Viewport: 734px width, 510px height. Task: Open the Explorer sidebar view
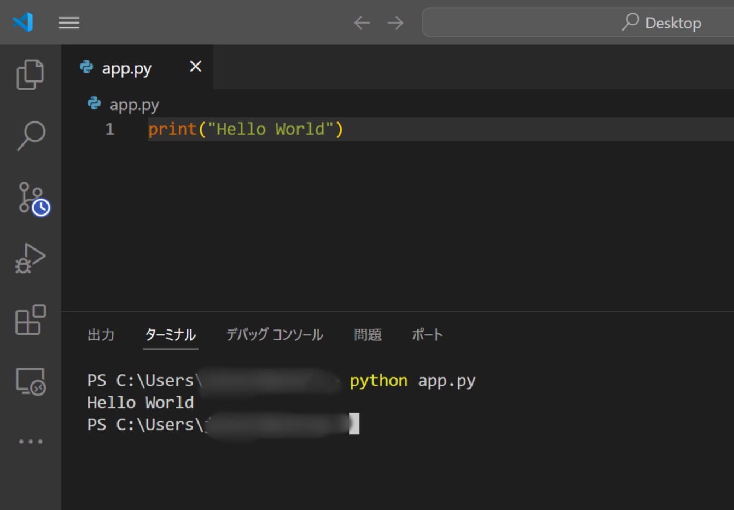click(x=30, y=74)
